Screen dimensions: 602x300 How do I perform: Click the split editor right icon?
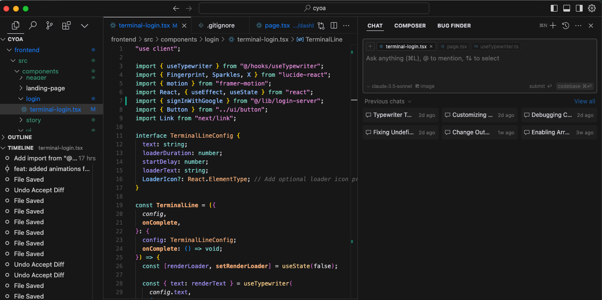(334, 26)
